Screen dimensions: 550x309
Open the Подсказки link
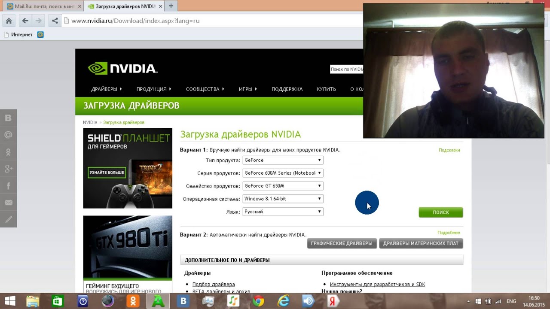(x=449, y=150)
